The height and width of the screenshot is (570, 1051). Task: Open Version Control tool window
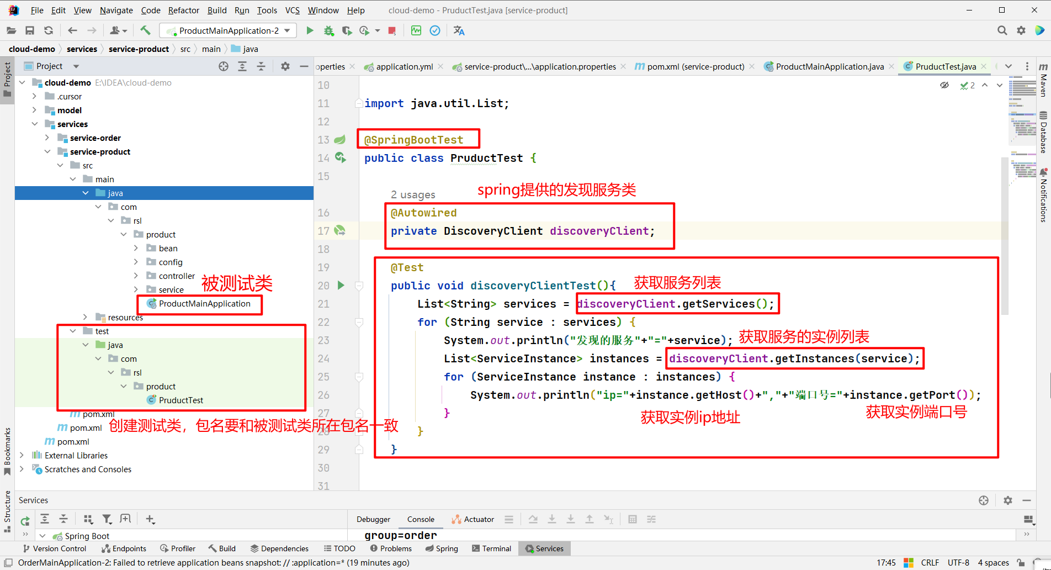[x=54, y=548]
